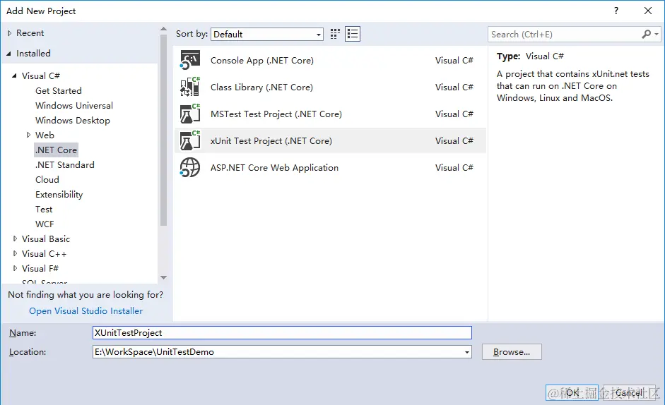Expand the Visual Basic node

pos(16,239)
